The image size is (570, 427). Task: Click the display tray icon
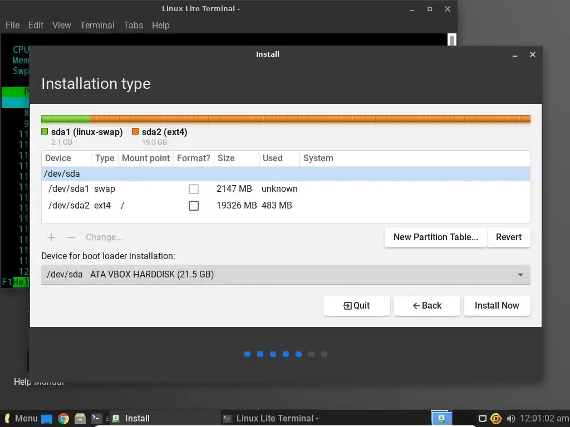click(x=483, y=419)
